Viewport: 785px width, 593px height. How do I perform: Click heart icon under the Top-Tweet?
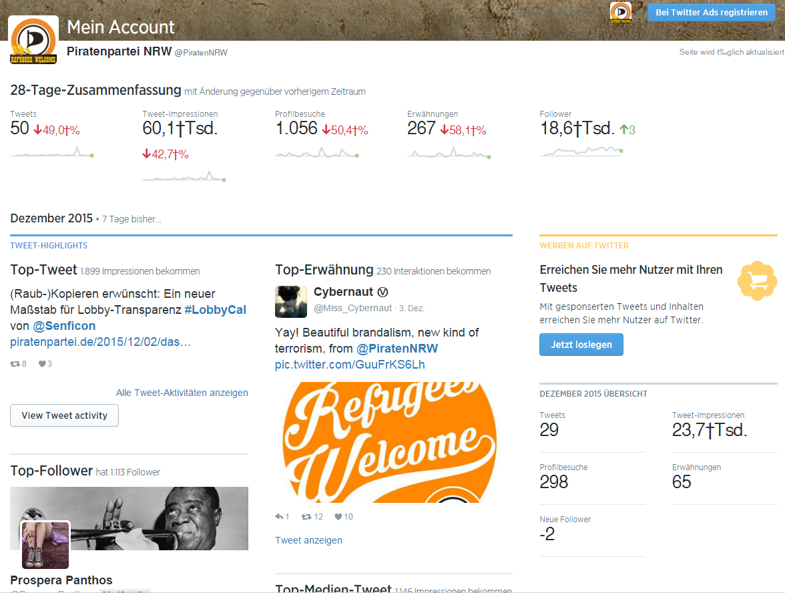42,363
